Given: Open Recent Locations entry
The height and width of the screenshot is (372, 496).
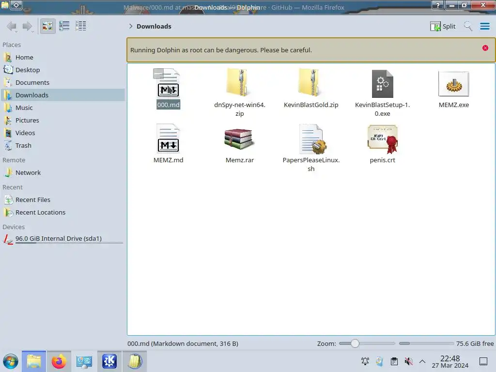Looking at the screenshot, I should (x=62, y=213).
